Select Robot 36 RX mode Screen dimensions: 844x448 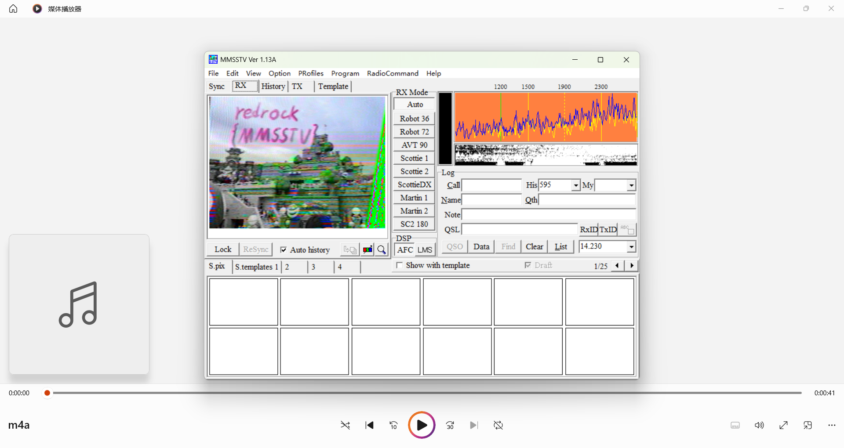pos(415,119)
